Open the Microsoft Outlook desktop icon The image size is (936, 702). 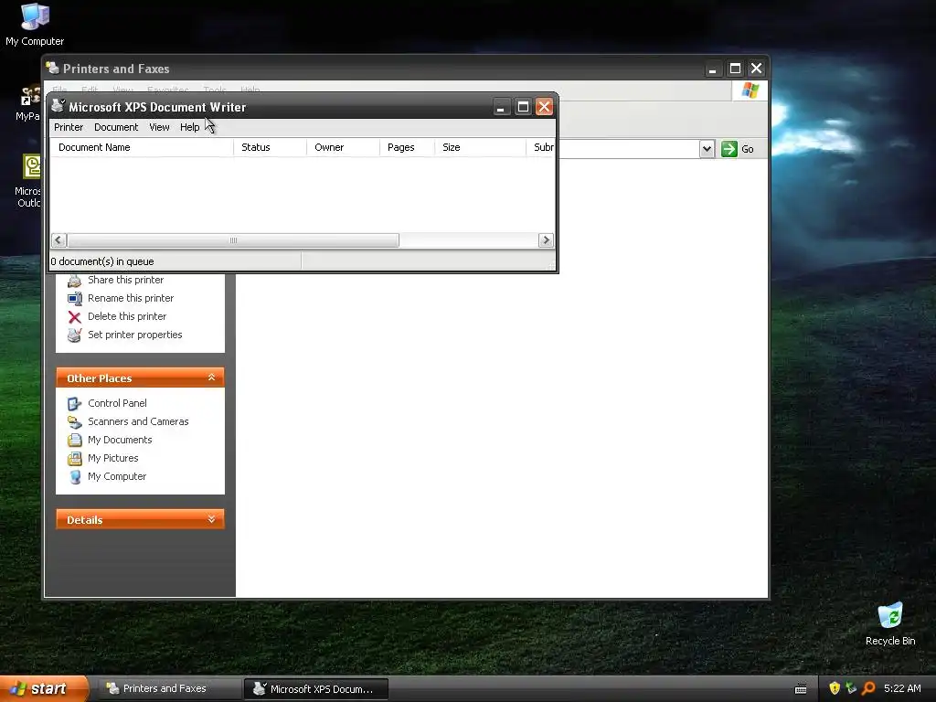click(x=30, y=180)
